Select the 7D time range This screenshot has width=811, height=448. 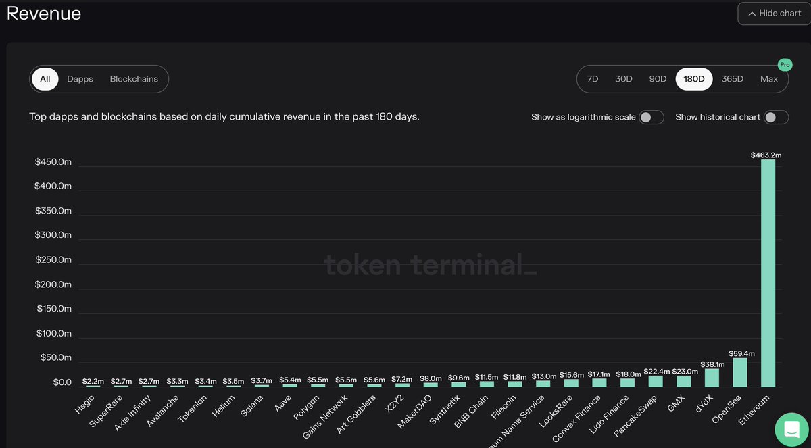[x=593, y=79]
